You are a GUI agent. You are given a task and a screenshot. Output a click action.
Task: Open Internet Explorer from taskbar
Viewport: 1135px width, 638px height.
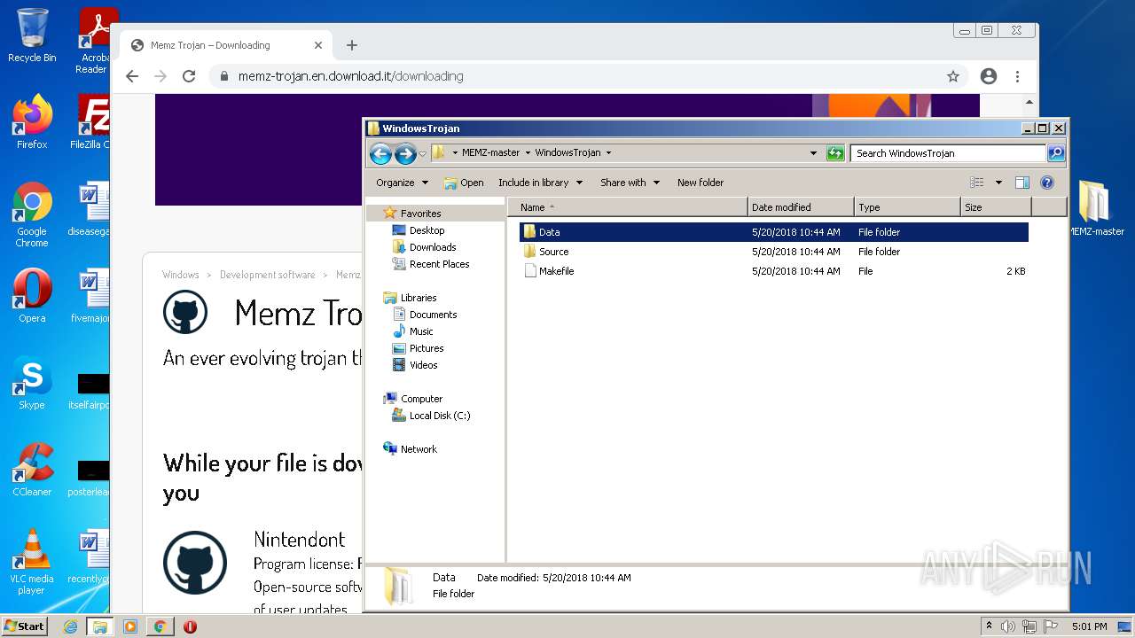pyautogui.click(x=70, y=626)
